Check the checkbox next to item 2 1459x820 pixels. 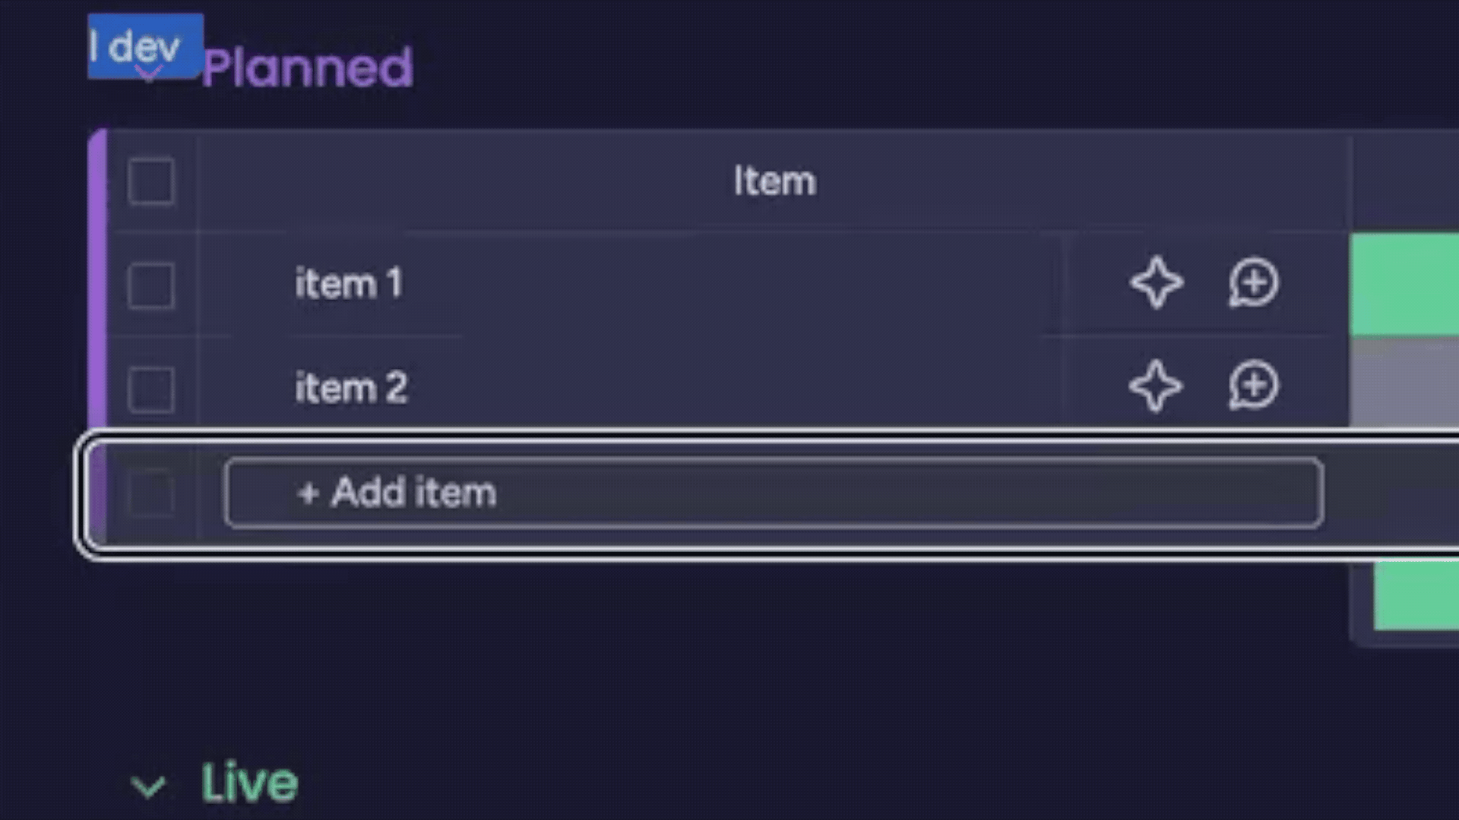(x=150, y=389)
